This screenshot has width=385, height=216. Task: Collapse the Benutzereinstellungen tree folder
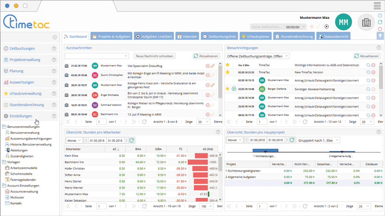(4, 127)
